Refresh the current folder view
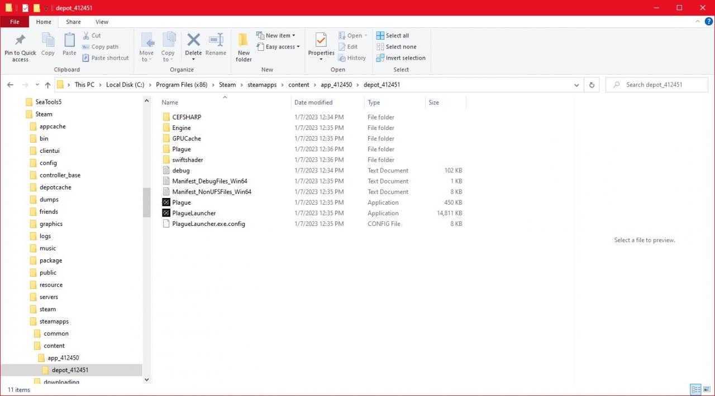The height and width of the screenshot is (396, 715). click(x=592, y=85)
